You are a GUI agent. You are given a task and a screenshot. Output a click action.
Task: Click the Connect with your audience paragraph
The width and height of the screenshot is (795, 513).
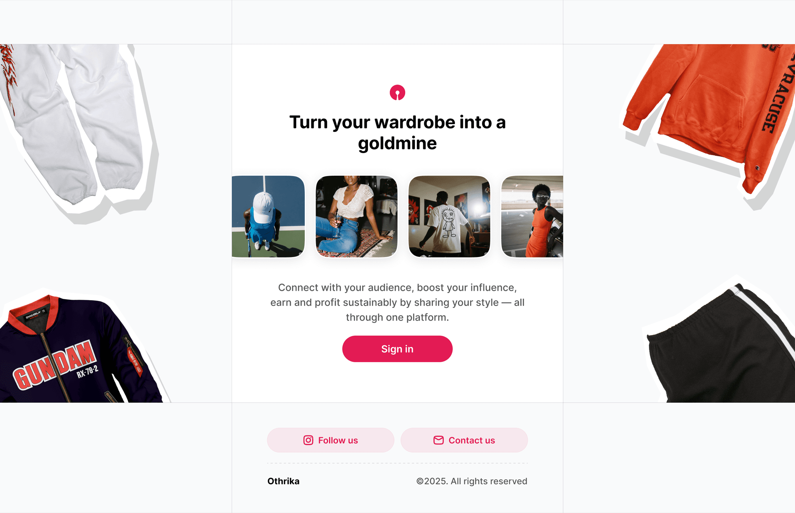[x=397, y=302]
